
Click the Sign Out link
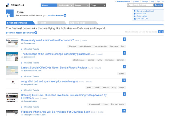160,2
